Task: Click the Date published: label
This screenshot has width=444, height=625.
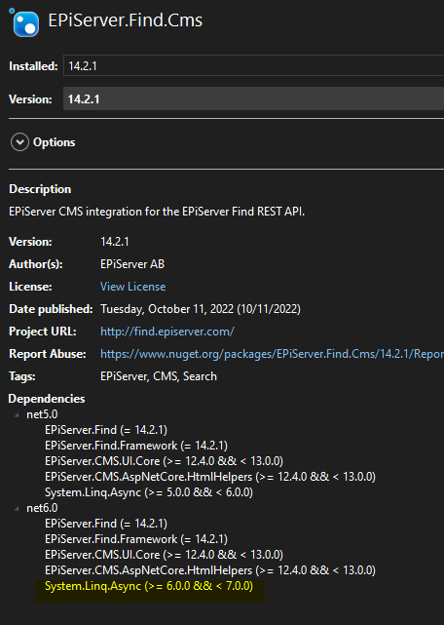Action: 51,309
